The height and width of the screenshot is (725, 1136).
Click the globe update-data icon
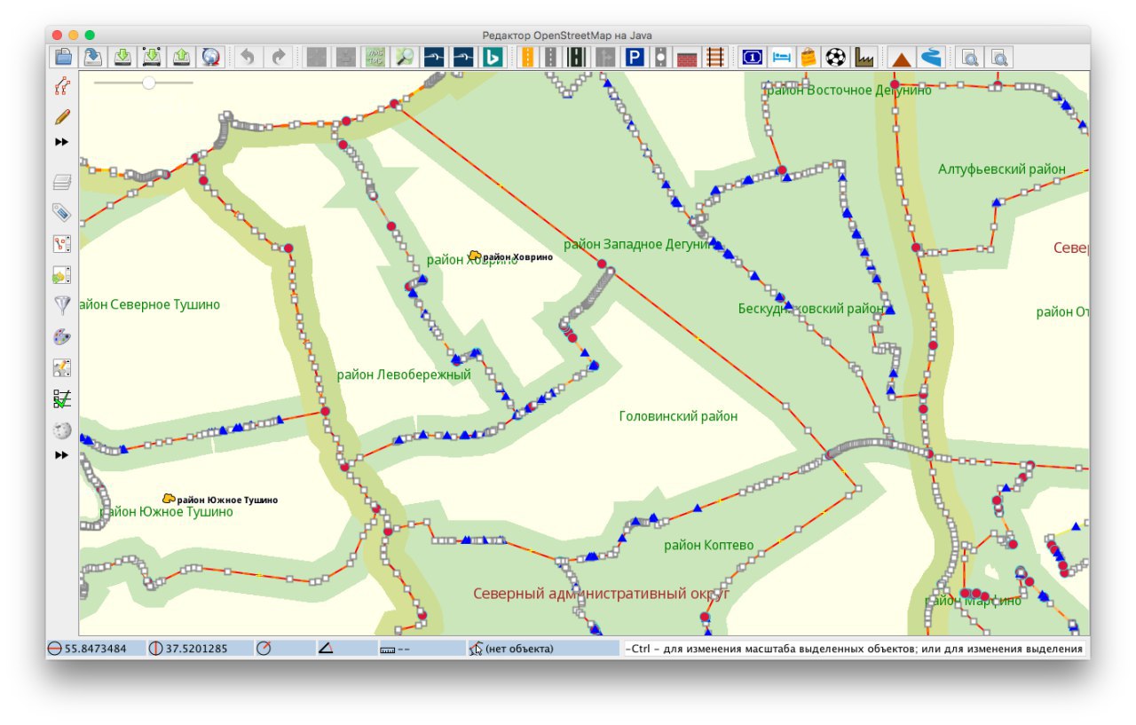[210, 57]
